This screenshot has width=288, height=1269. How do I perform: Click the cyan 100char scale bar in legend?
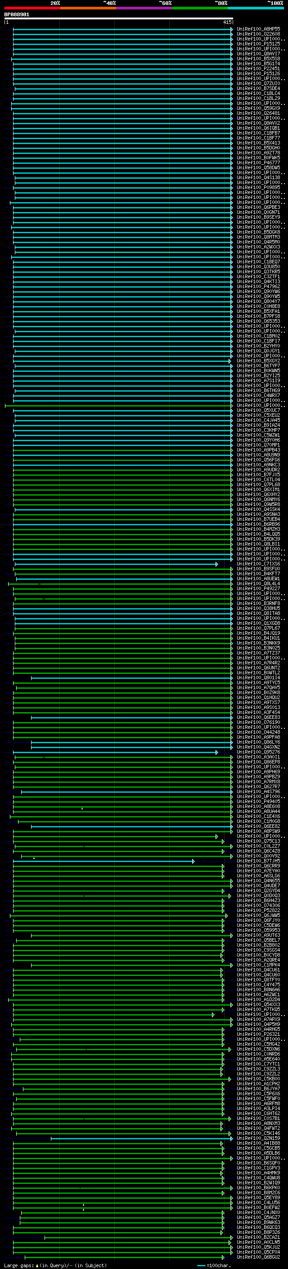click(201, 1265)
